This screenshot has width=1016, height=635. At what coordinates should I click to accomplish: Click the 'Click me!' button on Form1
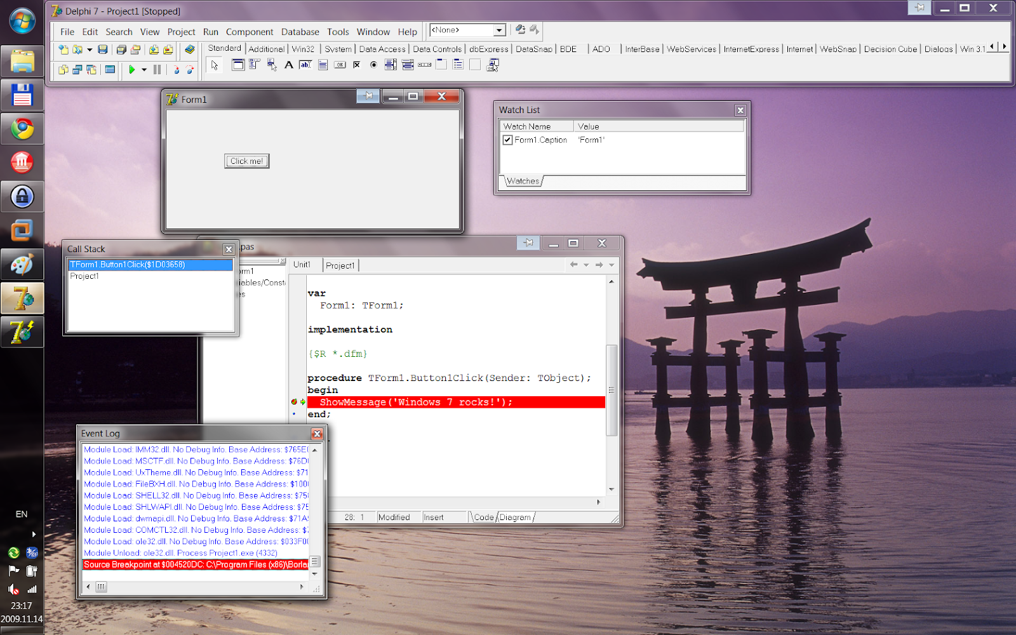(x=246, y=161)
